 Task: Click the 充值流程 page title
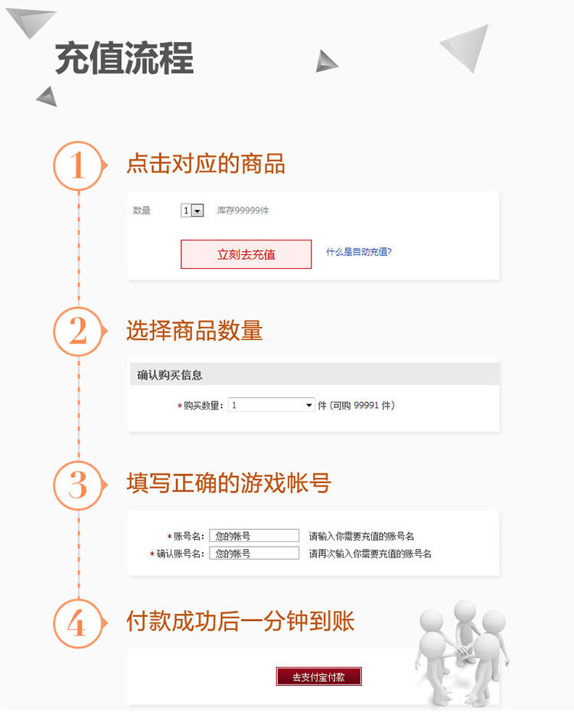coord(125,58)
